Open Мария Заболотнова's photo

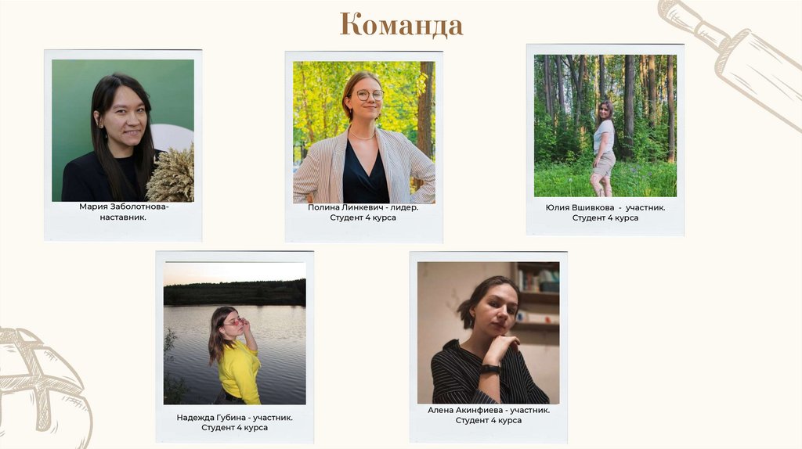pos(123,131)
